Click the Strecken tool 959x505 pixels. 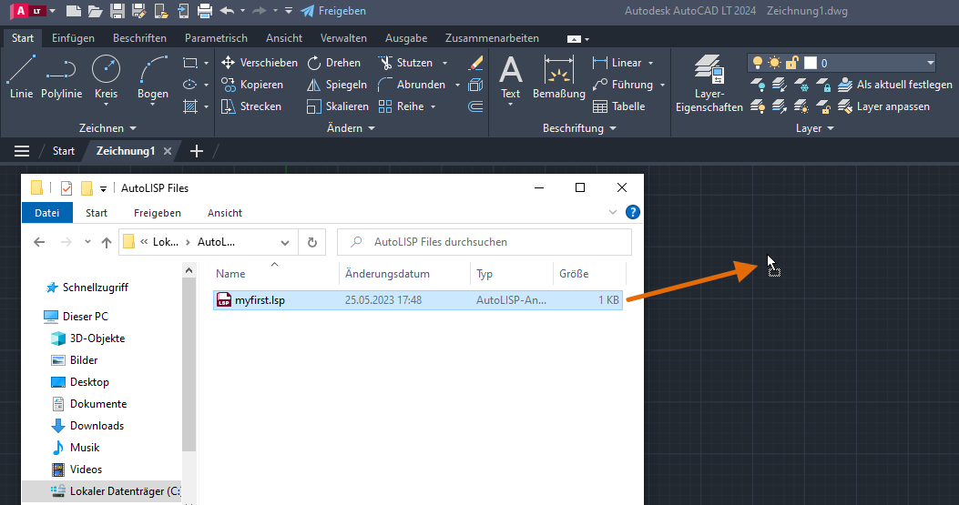(x=251, y=106)
